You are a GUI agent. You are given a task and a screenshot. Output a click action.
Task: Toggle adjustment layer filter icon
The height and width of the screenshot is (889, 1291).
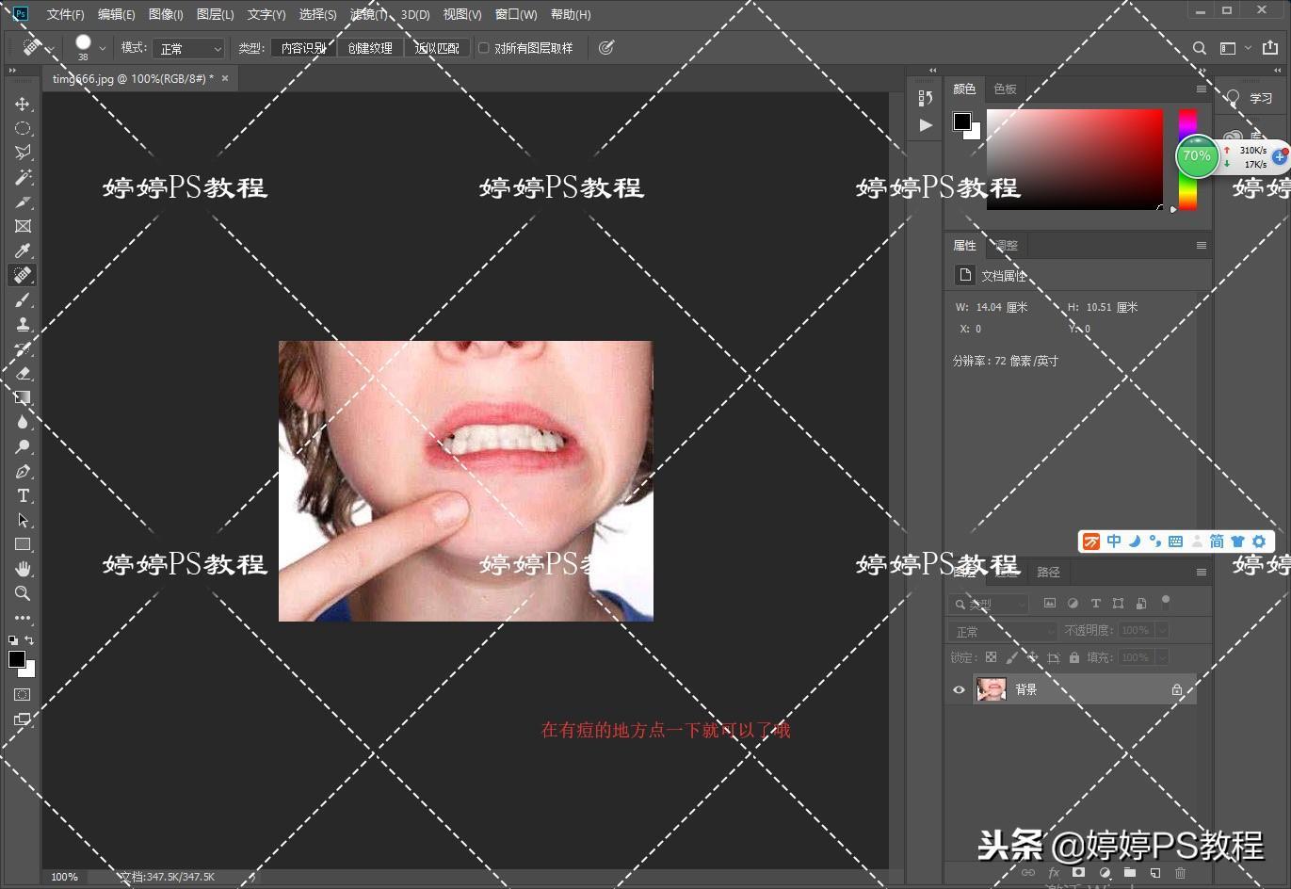1073,604
